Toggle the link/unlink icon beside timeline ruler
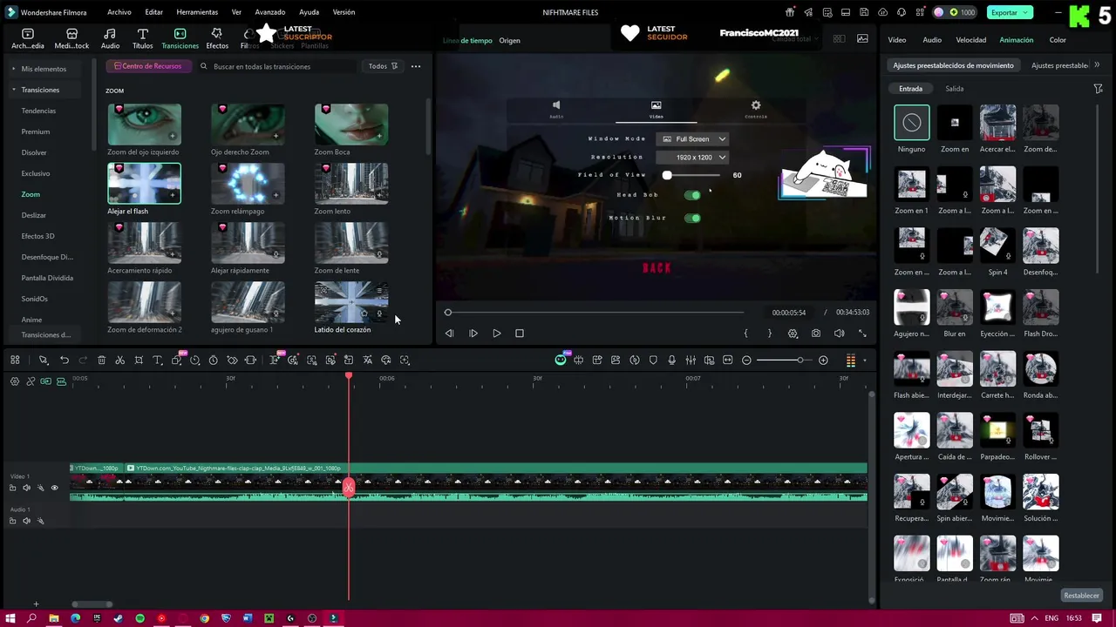This screenshot has width=1116, height=627. [31, 381]
